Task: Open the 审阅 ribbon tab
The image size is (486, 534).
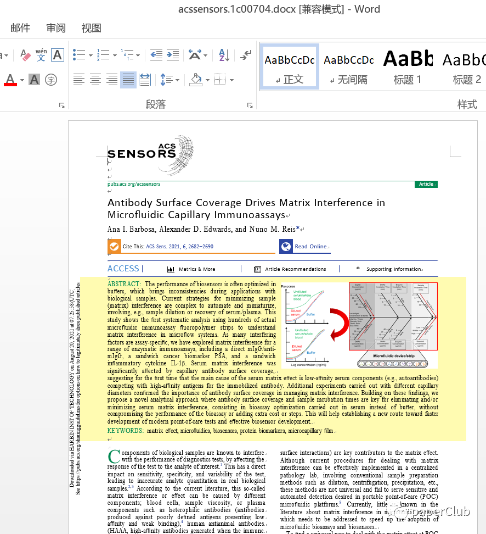Action: pos(56,28)
